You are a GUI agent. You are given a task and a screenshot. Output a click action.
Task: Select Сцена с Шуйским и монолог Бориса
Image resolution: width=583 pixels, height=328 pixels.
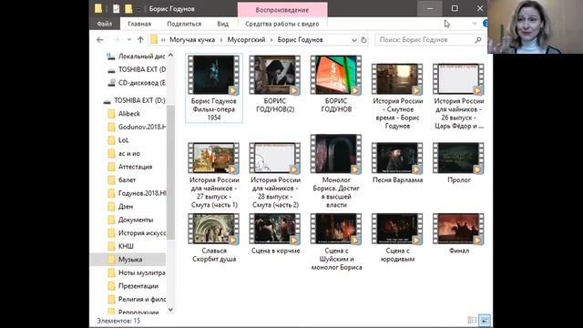point(336,242)
